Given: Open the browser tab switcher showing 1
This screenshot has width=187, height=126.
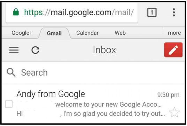Looking at the screenshot, I should pos(152,12).
